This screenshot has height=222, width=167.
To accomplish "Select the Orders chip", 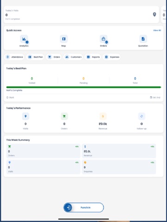I will [54, 57].
